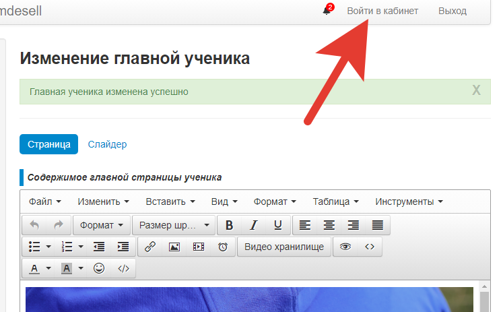501x312 pixels.
Task: Insert a bulleted list
Action: [x=34, y=247]
